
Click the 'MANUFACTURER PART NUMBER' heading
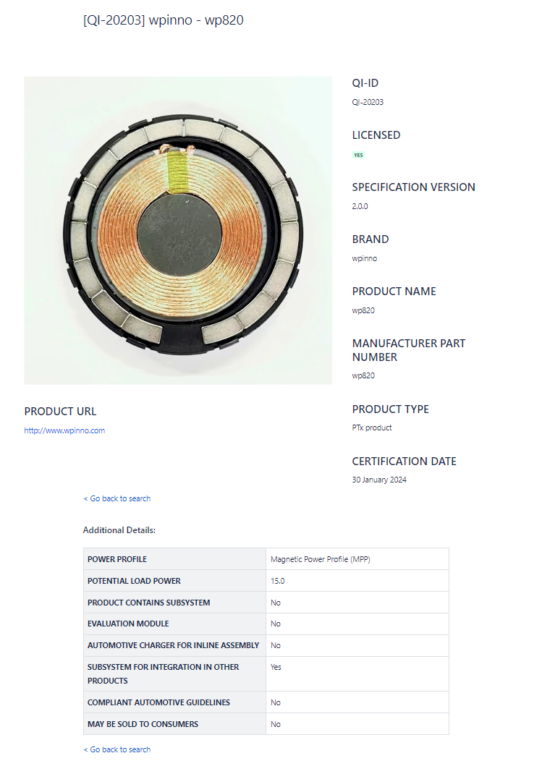pos(409,351)
